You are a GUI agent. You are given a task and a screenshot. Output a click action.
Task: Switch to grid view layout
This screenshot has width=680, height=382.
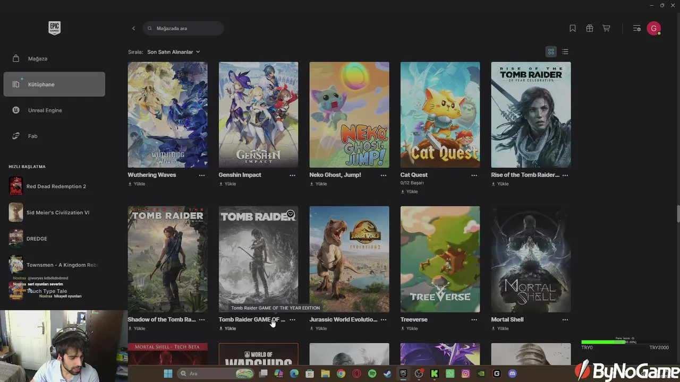click(x=551, y=51)
